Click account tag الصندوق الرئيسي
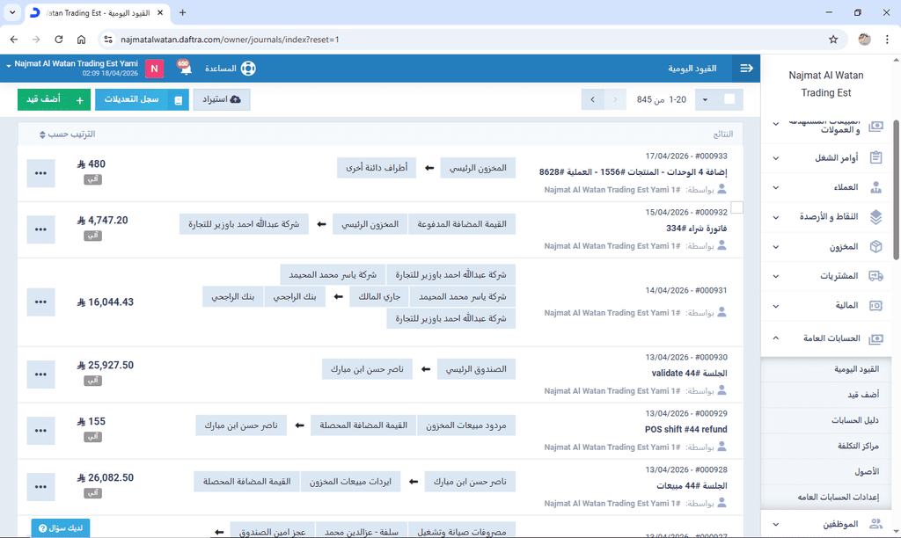901x538 pixels. [x=476, y=369]
